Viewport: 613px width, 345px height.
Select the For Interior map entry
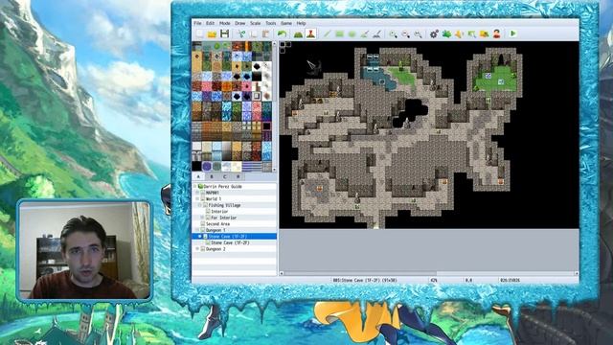[223, 218]
